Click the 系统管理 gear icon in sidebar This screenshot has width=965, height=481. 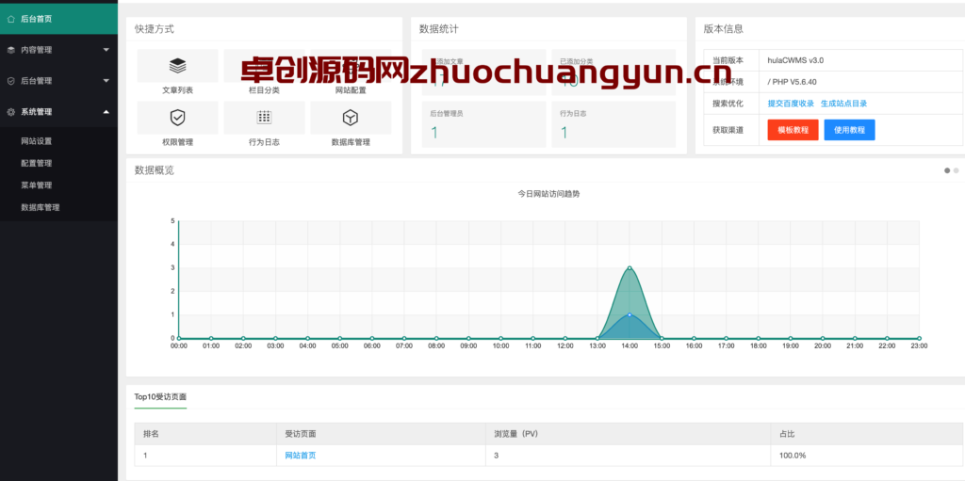tap(11, 112)
